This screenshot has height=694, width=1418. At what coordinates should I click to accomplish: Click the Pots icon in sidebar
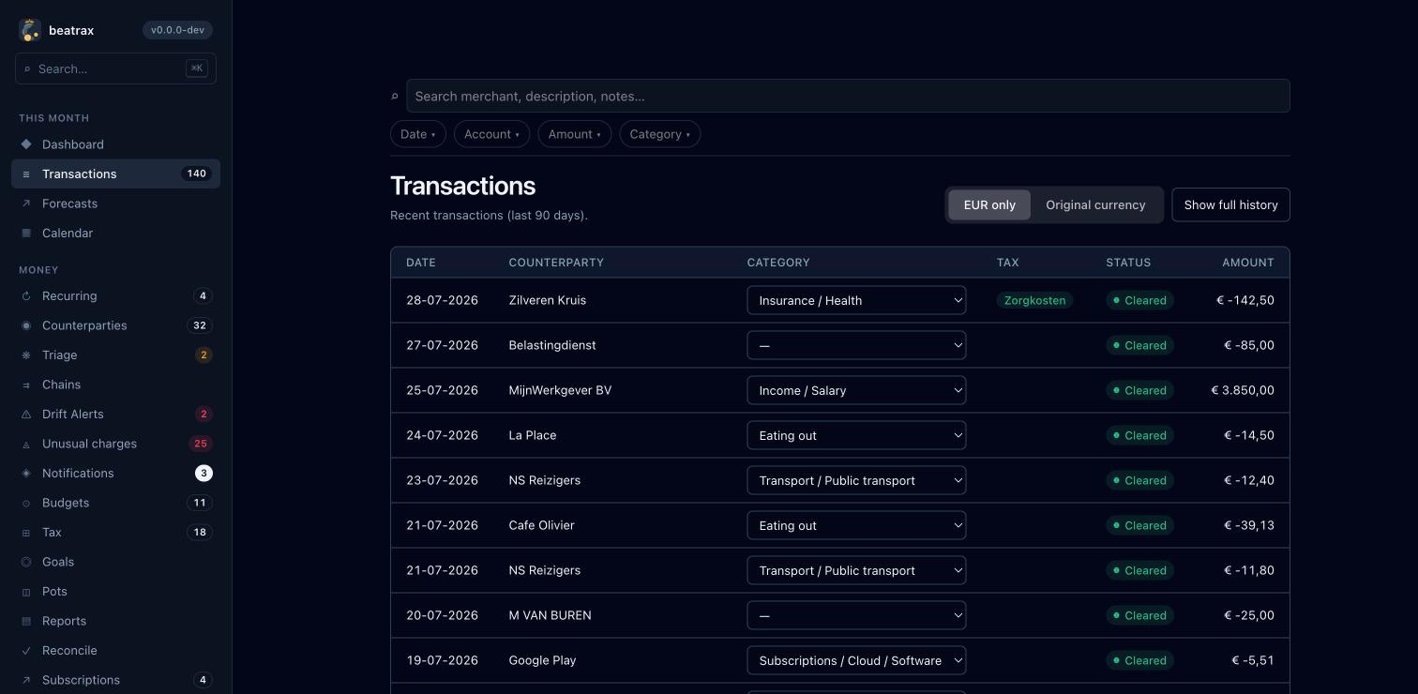coord(26,592)
